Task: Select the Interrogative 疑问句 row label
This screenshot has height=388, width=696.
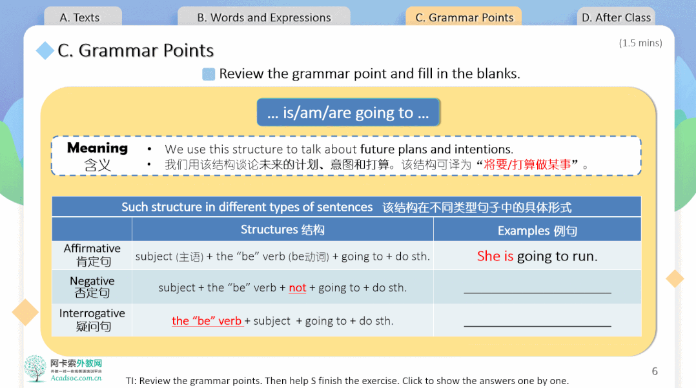Action: pyautogui.click(x=92, y=320)
